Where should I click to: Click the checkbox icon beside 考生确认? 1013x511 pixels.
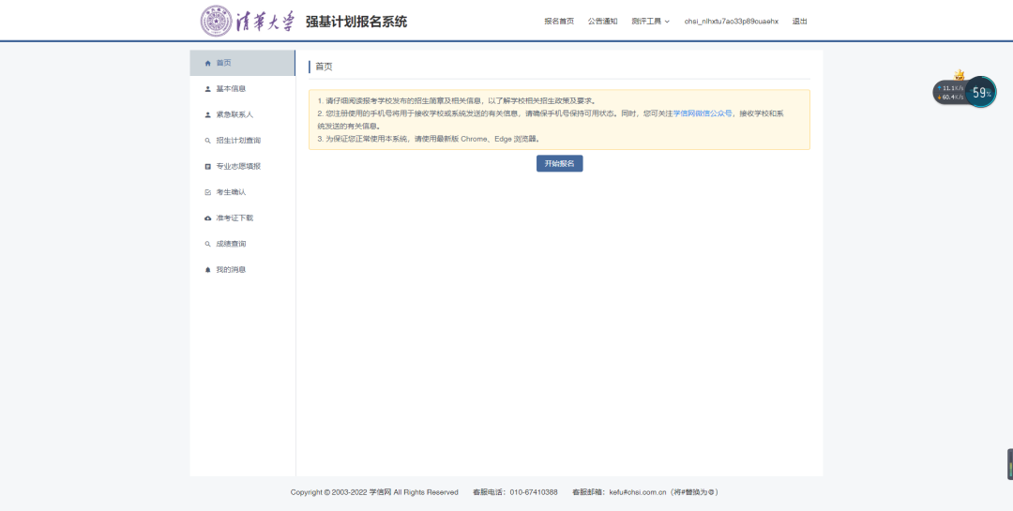tap(207, 192)
